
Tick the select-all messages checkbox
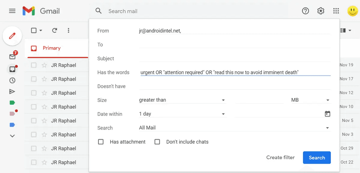pos(34,30)
